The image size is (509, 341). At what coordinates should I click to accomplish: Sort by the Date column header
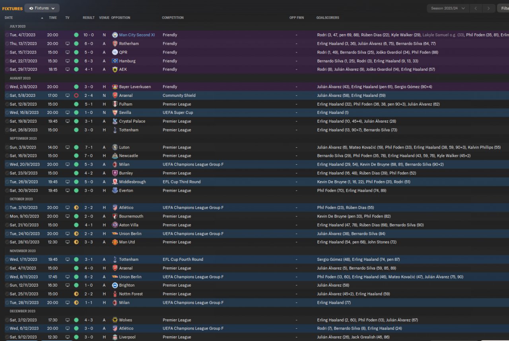9,18
